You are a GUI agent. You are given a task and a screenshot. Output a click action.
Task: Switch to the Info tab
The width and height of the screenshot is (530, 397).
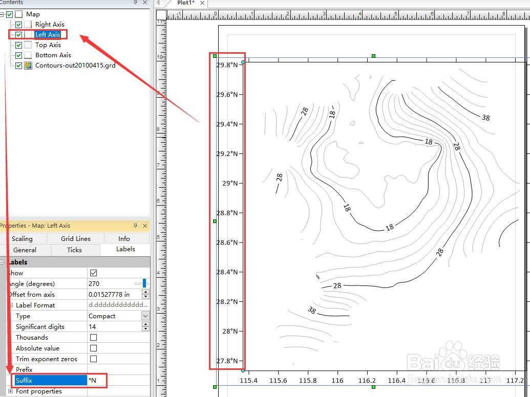124,239
